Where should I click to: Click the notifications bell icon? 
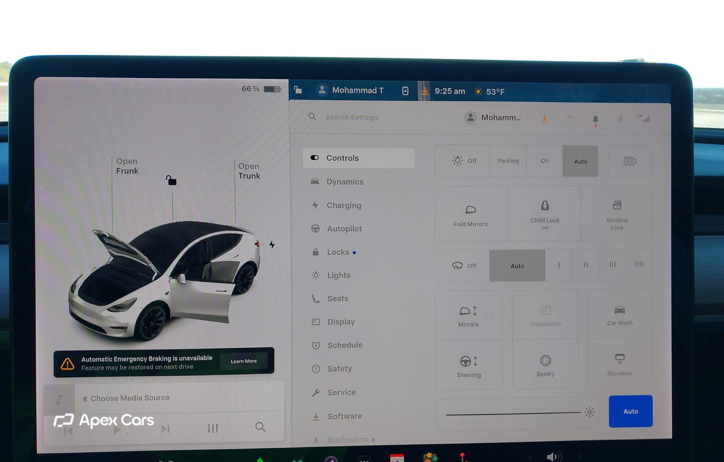pos(595,120)
